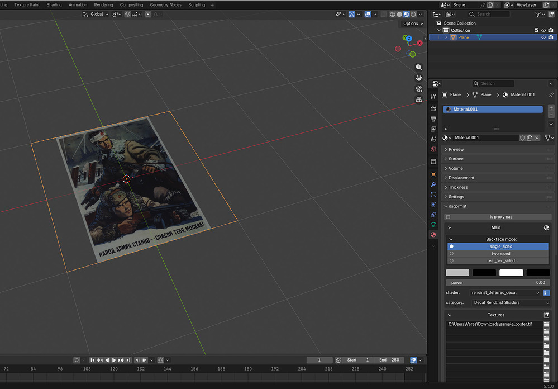
Task: Expand the Surface panel
Action: click(x=456, y=159)
